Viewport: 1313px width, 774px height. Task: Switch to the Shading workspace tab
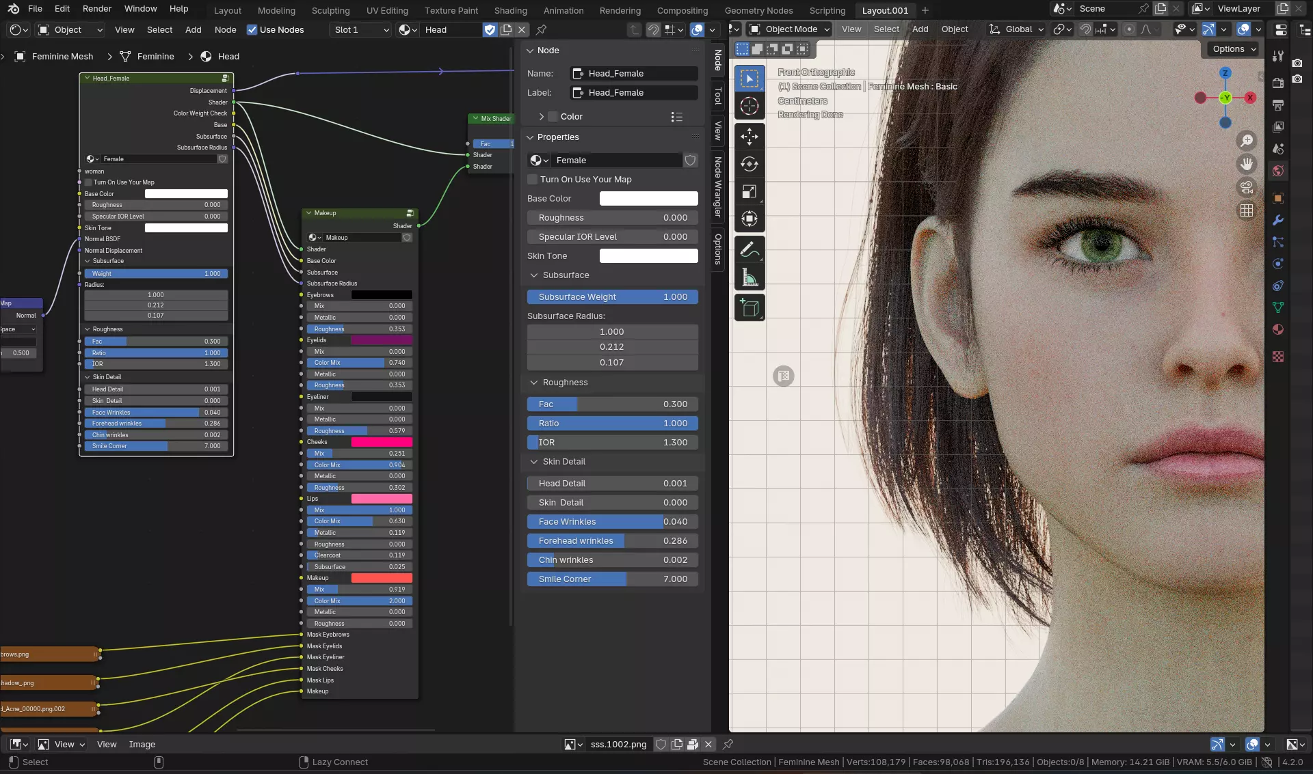click(x=510, y=10)
